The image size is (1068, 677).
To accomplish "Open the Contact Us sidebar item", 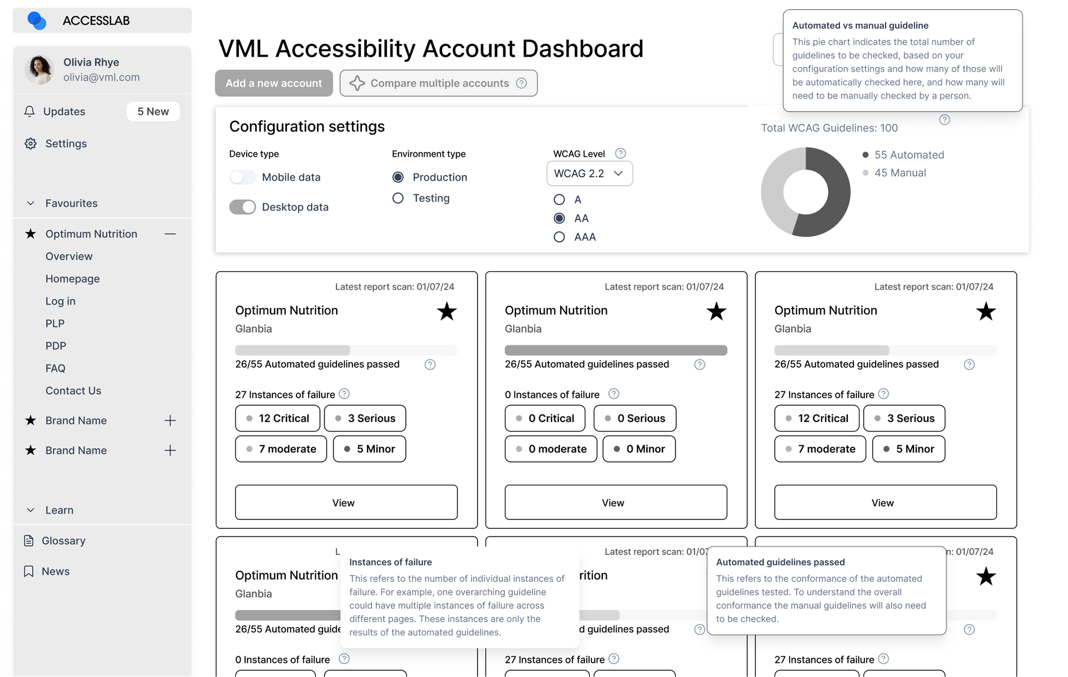I will tap(73, 390).
